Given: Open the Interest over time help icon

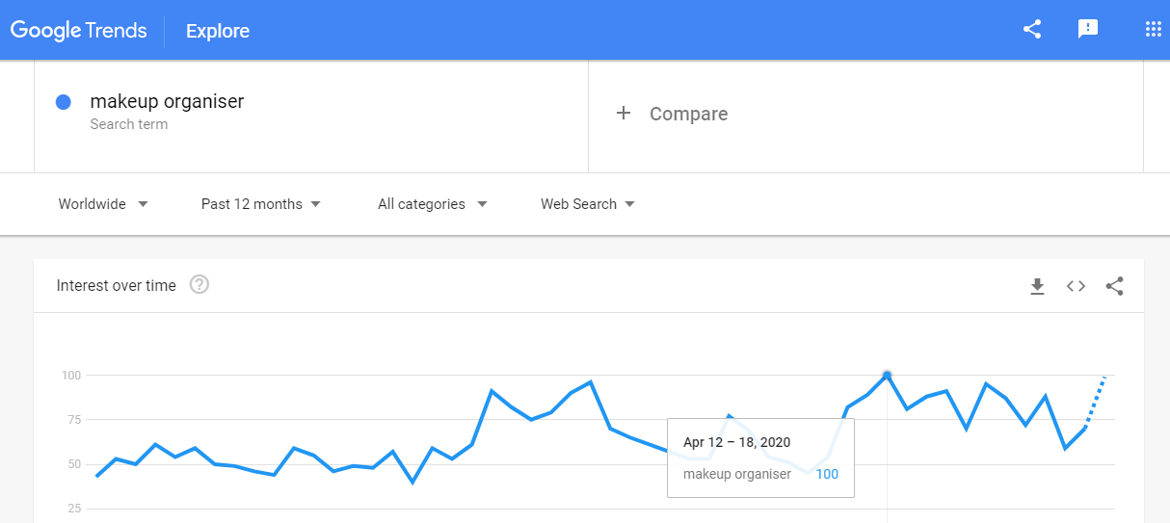Looking at the screenshot, I should (x=199, y=285).
